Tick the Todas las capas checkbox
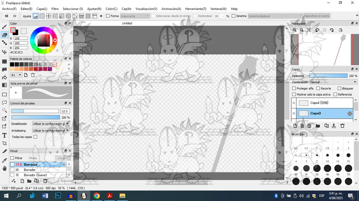The width and height of the screenshot is (359, 201). pyautogui.click(x=35, y=137)
